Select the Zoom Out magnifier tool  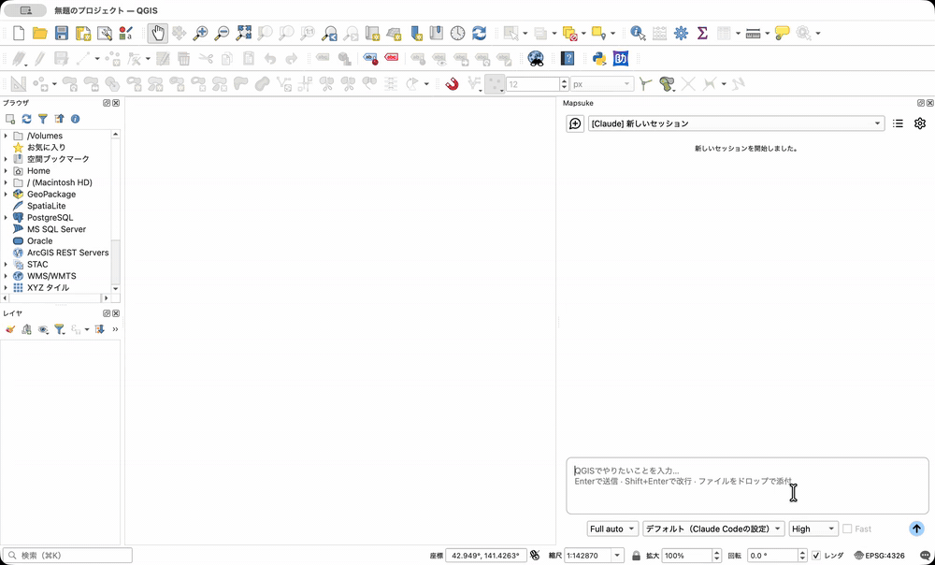pyautogui.click(x=222, y=33)
